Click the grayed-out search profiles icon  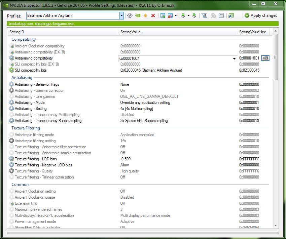click(x=213, y=16)
